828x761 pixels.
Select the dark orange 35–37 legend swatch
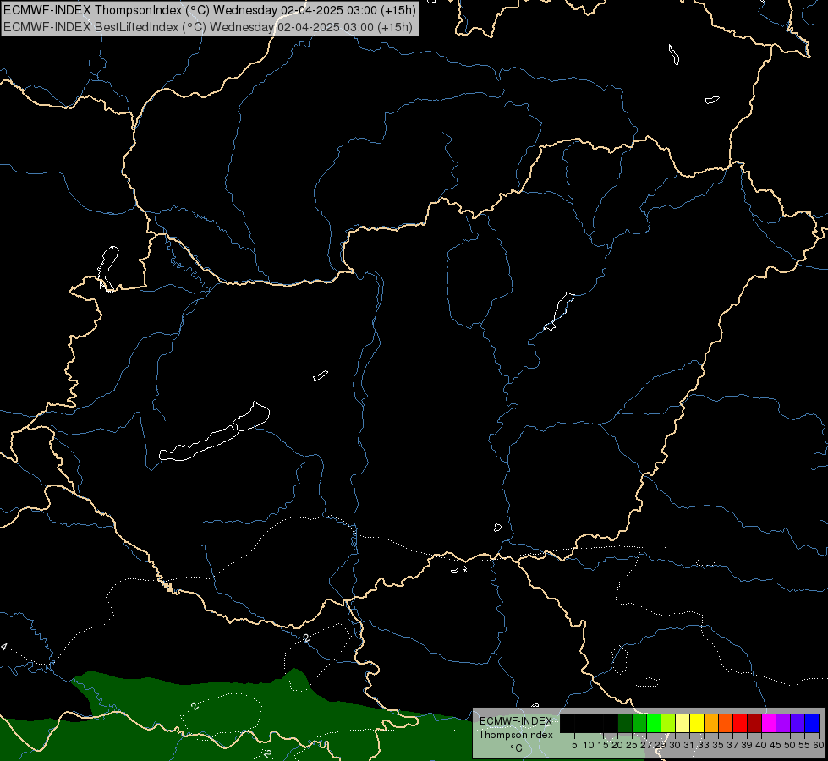click(x=726, y=724)
